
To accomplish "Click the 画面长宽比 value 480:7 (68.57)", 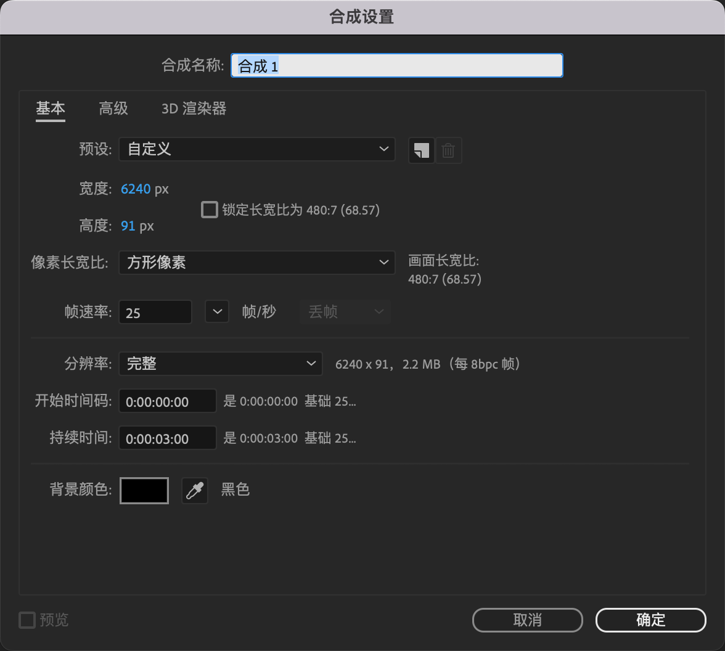I will (445, 279).
